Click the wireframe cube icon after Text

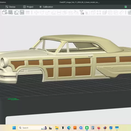(x=93, y=12)
